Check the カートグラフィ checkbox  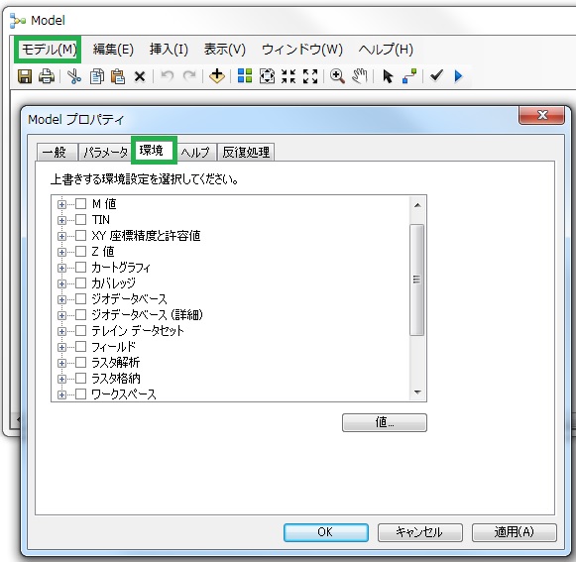pyautogui.click(x=81, y=268)
